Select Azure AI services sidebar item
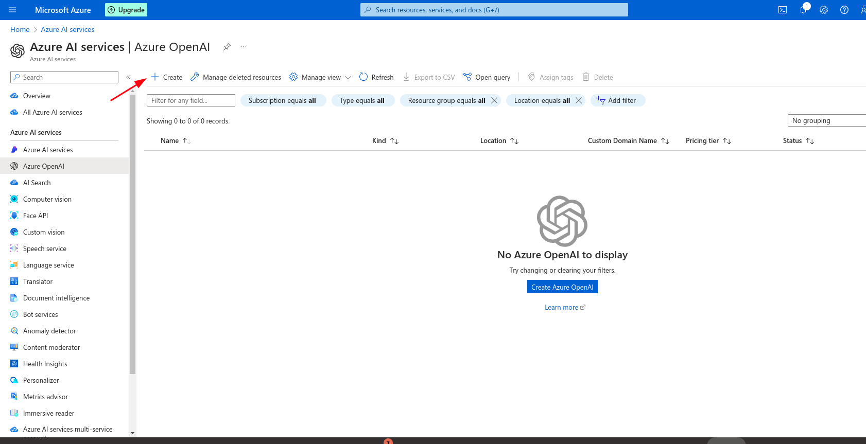Viewport: 866px width, 444px height. tap(64, 150)
